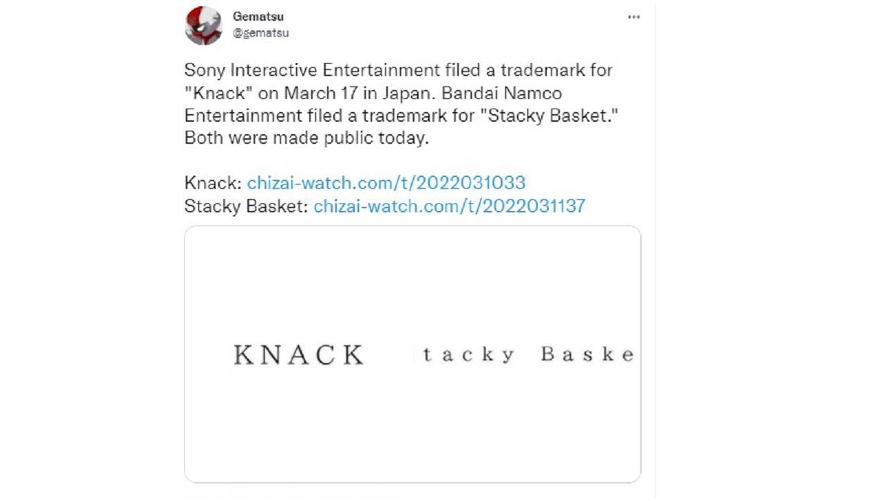Open the Gematsu display name profile link
887x498 pixels.
(x=258, y=17)
